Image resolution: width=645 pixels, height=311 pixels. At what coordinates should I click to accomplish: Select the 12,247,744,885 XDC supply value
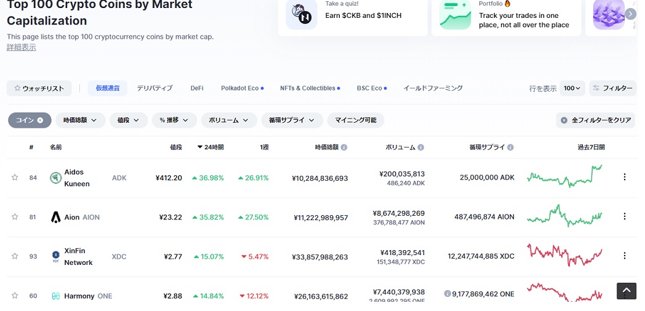(x=481, y=256)
